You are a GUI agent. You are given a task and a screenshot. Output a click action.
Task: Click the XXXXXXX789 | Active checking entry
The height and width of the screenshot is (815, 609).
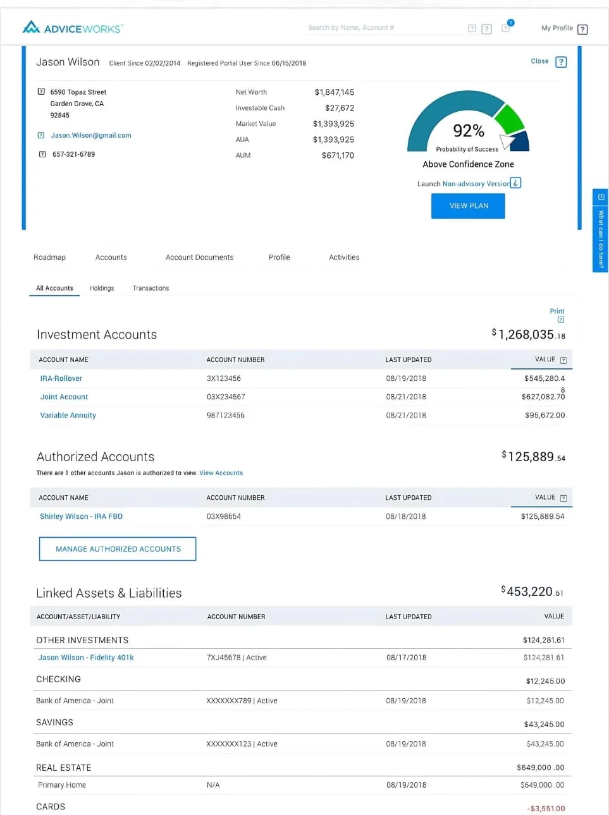tap(242, 701)
